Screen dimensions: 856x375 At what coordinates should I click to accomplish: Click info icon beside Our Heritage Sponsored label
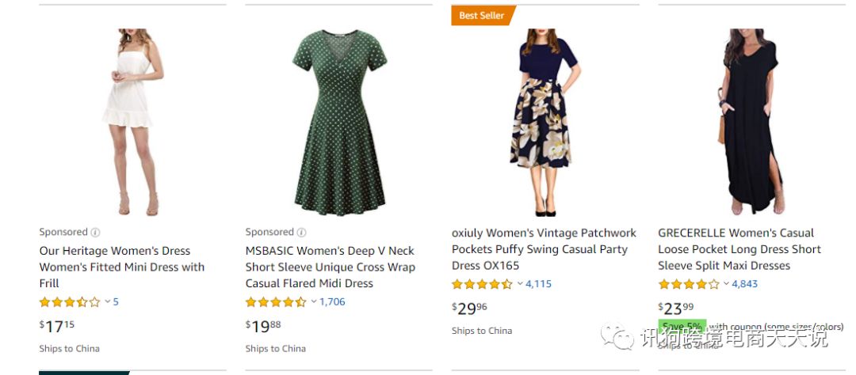[x=95, y=233]
